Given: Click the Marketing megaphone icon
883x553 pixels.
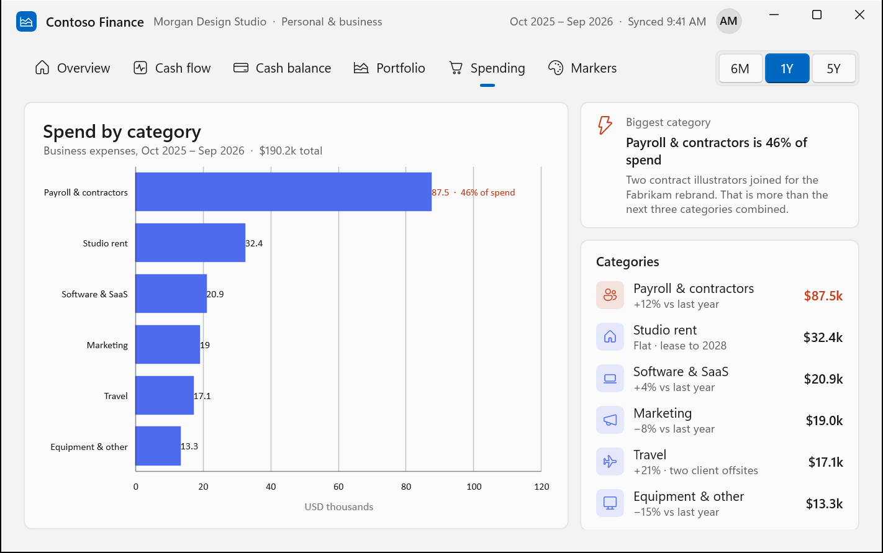Looking at the screenshot, I should tap(610, 420).
